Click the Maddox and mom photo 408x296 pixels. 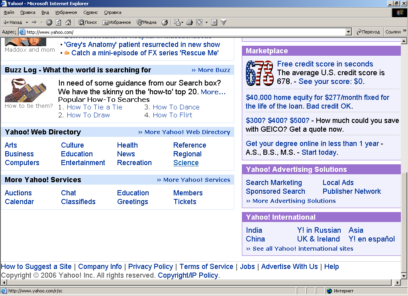25,42
